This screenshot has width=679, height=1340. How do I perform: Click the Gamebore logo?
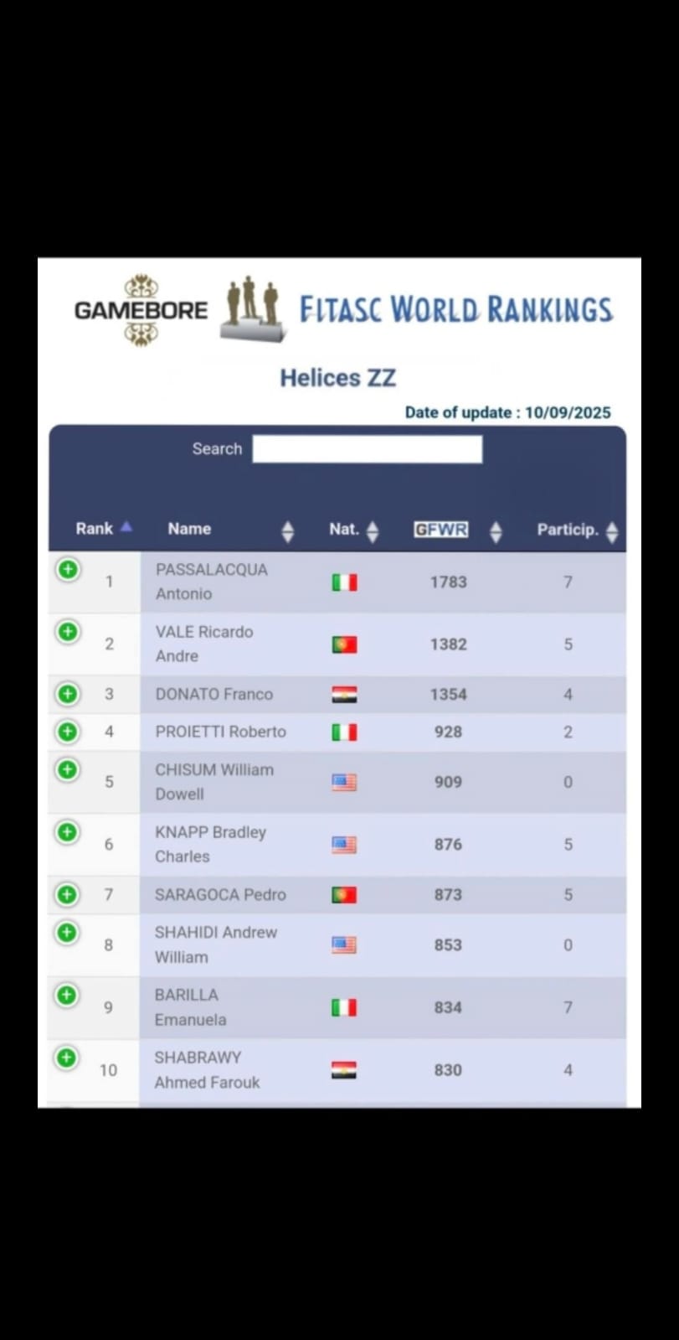(x=141, y=310)
